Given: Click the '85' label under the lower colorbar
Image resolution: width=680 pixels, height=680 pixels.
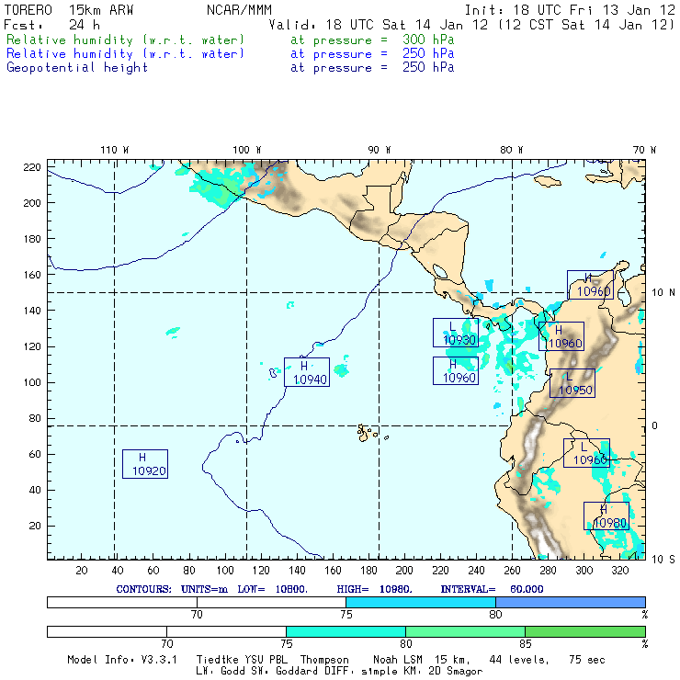Looking at the screenshot, I should coord(526,643).
